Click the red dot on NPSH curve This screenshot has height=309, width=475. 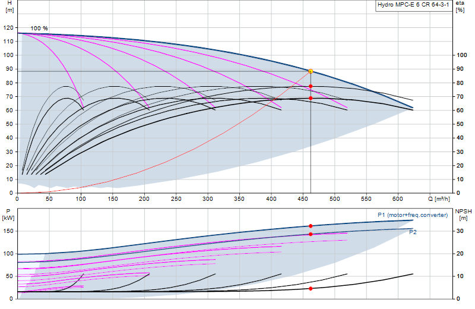point(311,289)
